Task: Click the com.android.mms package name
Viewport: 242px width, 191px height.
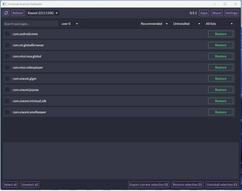Action: pos(25,34)
